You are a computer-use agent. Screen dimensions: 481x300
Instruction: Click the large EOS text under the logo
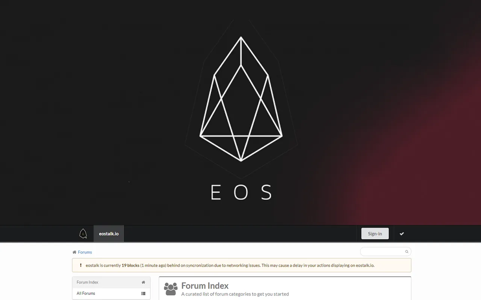tap(241, 192)
